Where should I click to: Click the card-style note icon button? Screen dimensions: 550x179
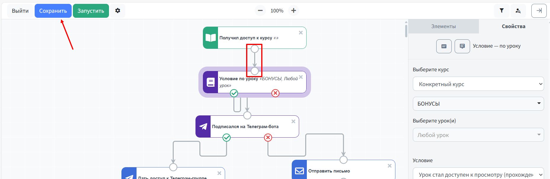pos(444,46)
